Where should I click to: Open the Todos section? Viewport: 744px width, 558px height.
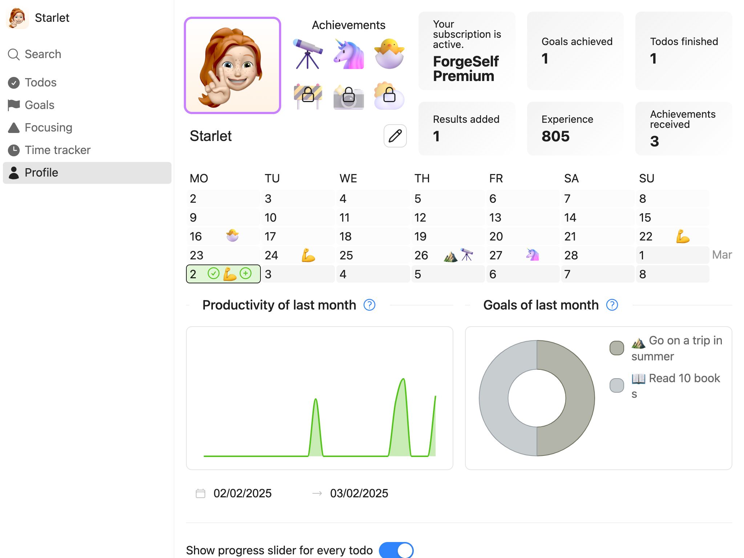pyautogui.click(x=87, y=82)
